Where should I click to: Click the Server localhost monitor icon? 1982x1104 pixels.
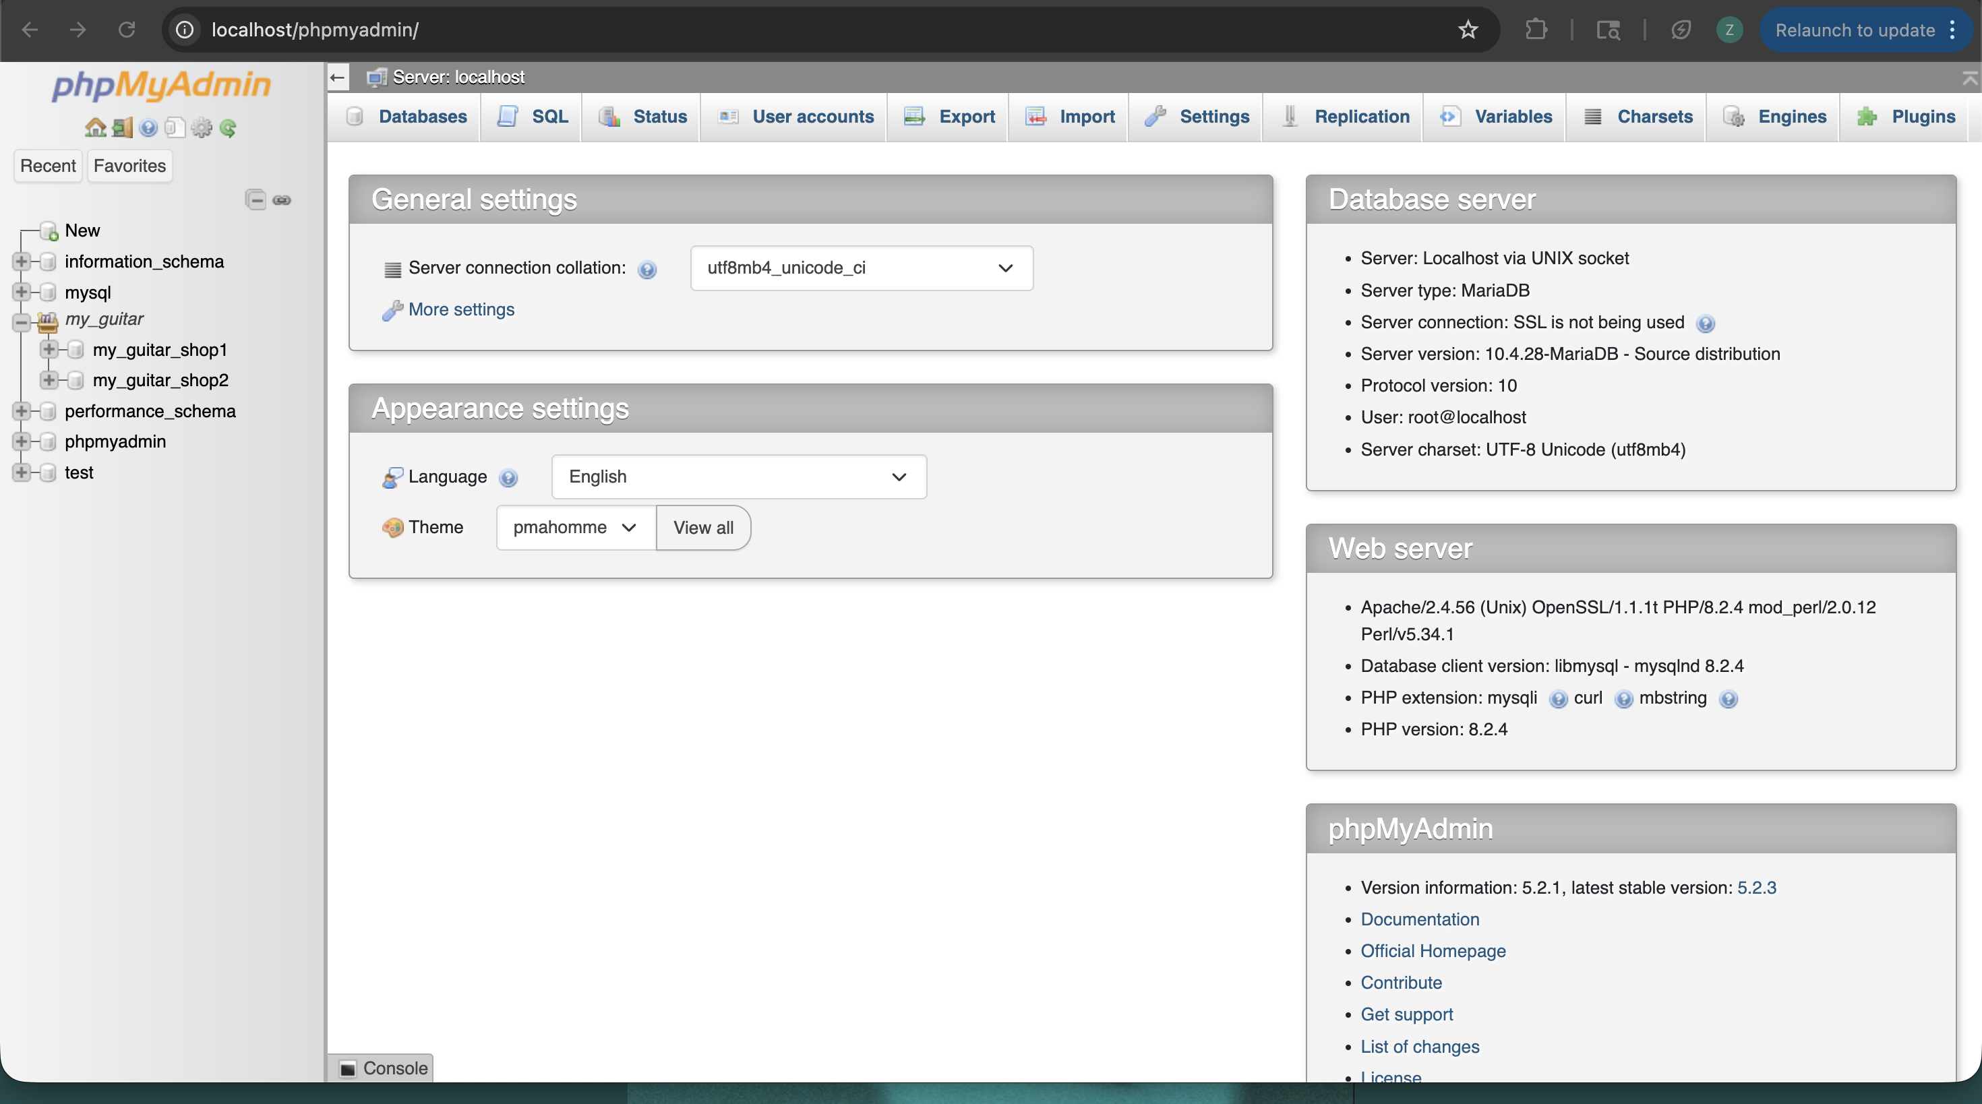tap(376, 77)
